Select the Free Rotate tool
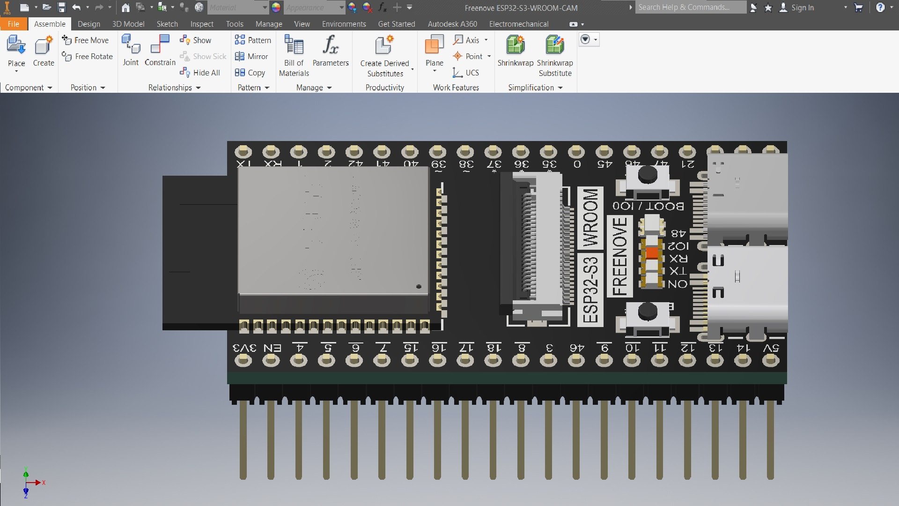899x506 pixels. tap(88, 56)
